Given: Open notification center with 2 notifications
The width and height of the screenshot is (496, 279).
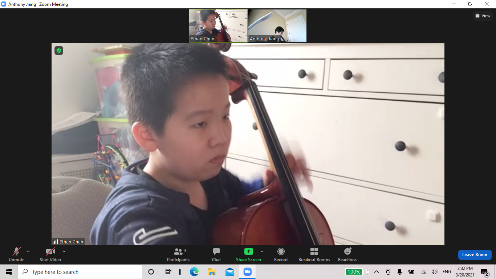Looking at the screenshot, I should [x=485, y=272].
